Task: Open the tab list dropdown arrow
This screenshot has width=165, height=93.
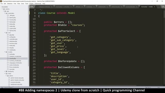Action: [x=163, y=7]
